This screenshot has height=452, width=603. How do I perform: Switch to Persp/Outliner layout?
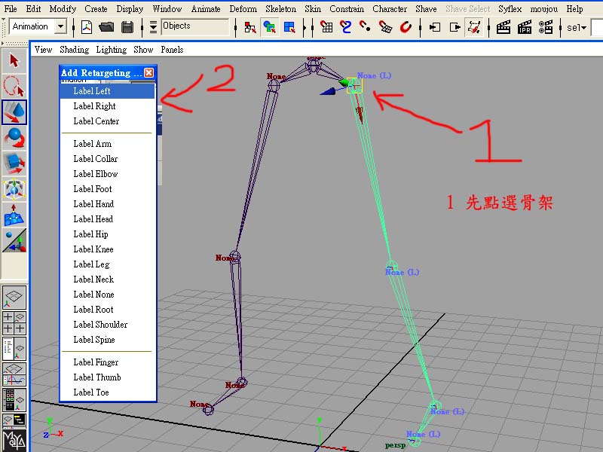pos(14,349)
